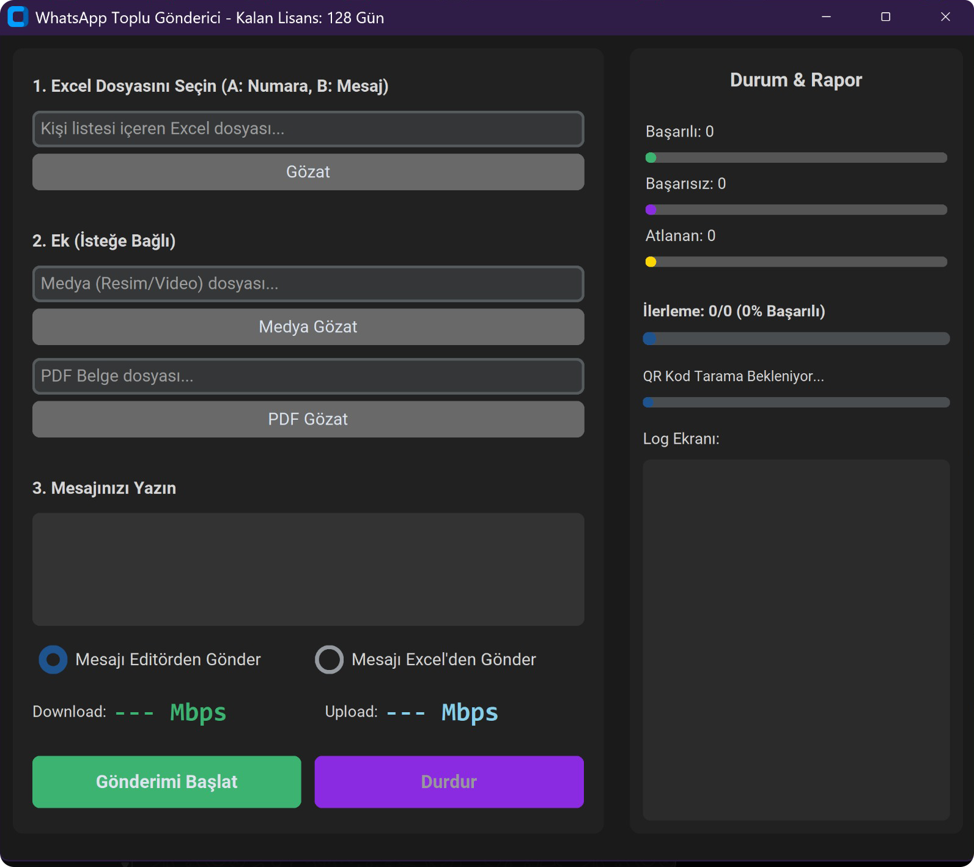Click the Medya (Resim/Video) file field
Screen dimensions: 974x867
tap(308, 284)
